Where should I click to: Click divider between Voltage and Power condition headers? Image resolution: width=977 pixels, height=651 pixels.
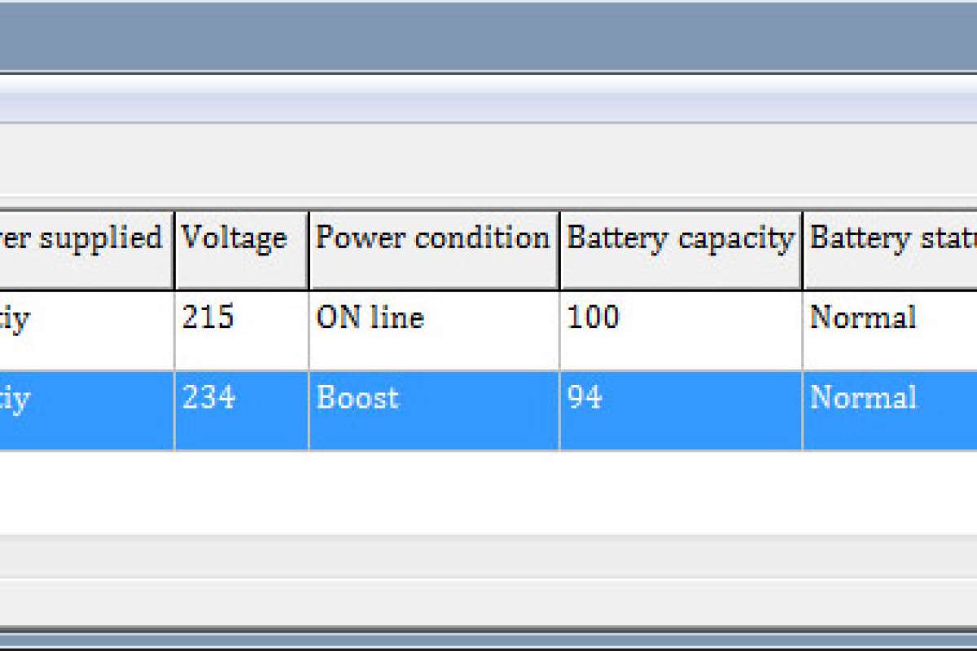click(x=309, y=249)
